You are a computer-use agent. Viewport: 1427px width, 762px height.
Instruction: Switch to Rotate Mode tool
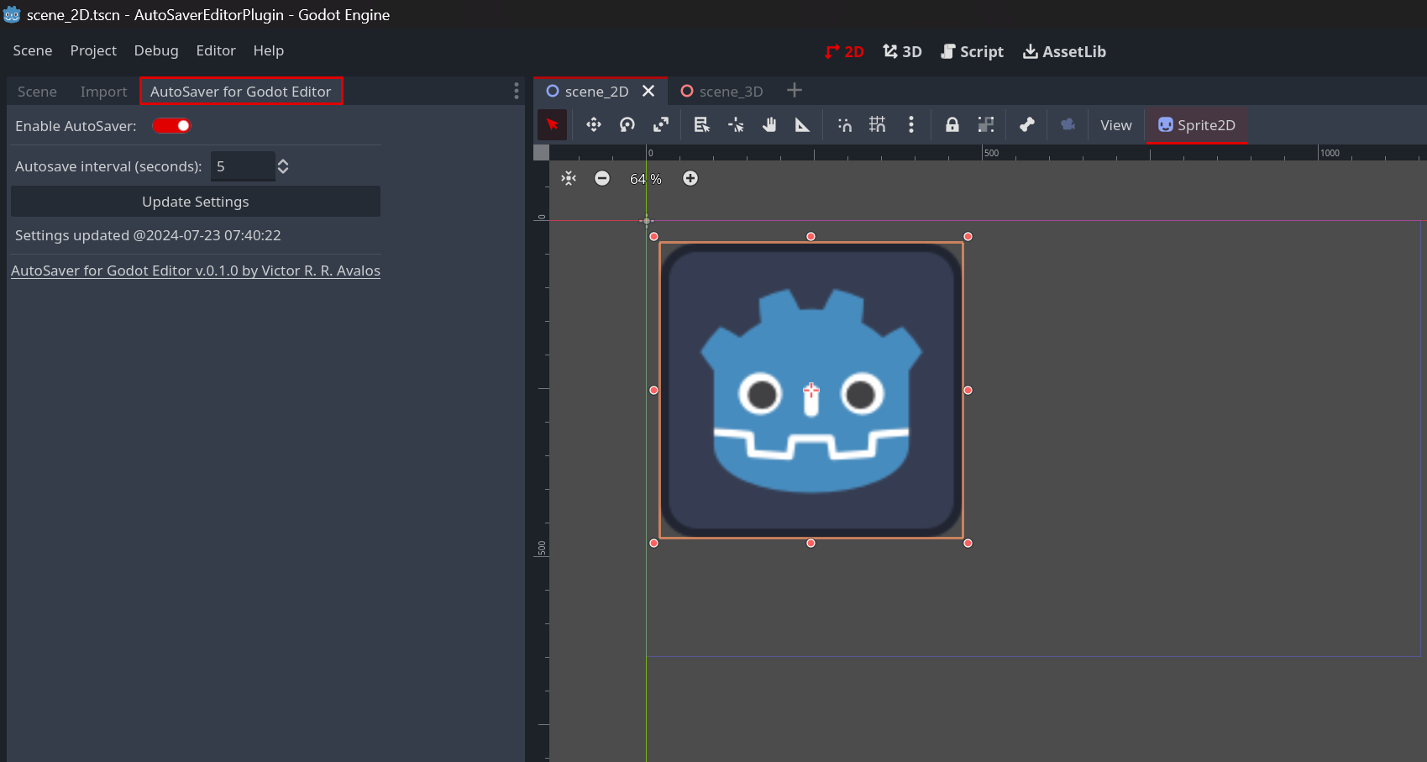(627, 125)
